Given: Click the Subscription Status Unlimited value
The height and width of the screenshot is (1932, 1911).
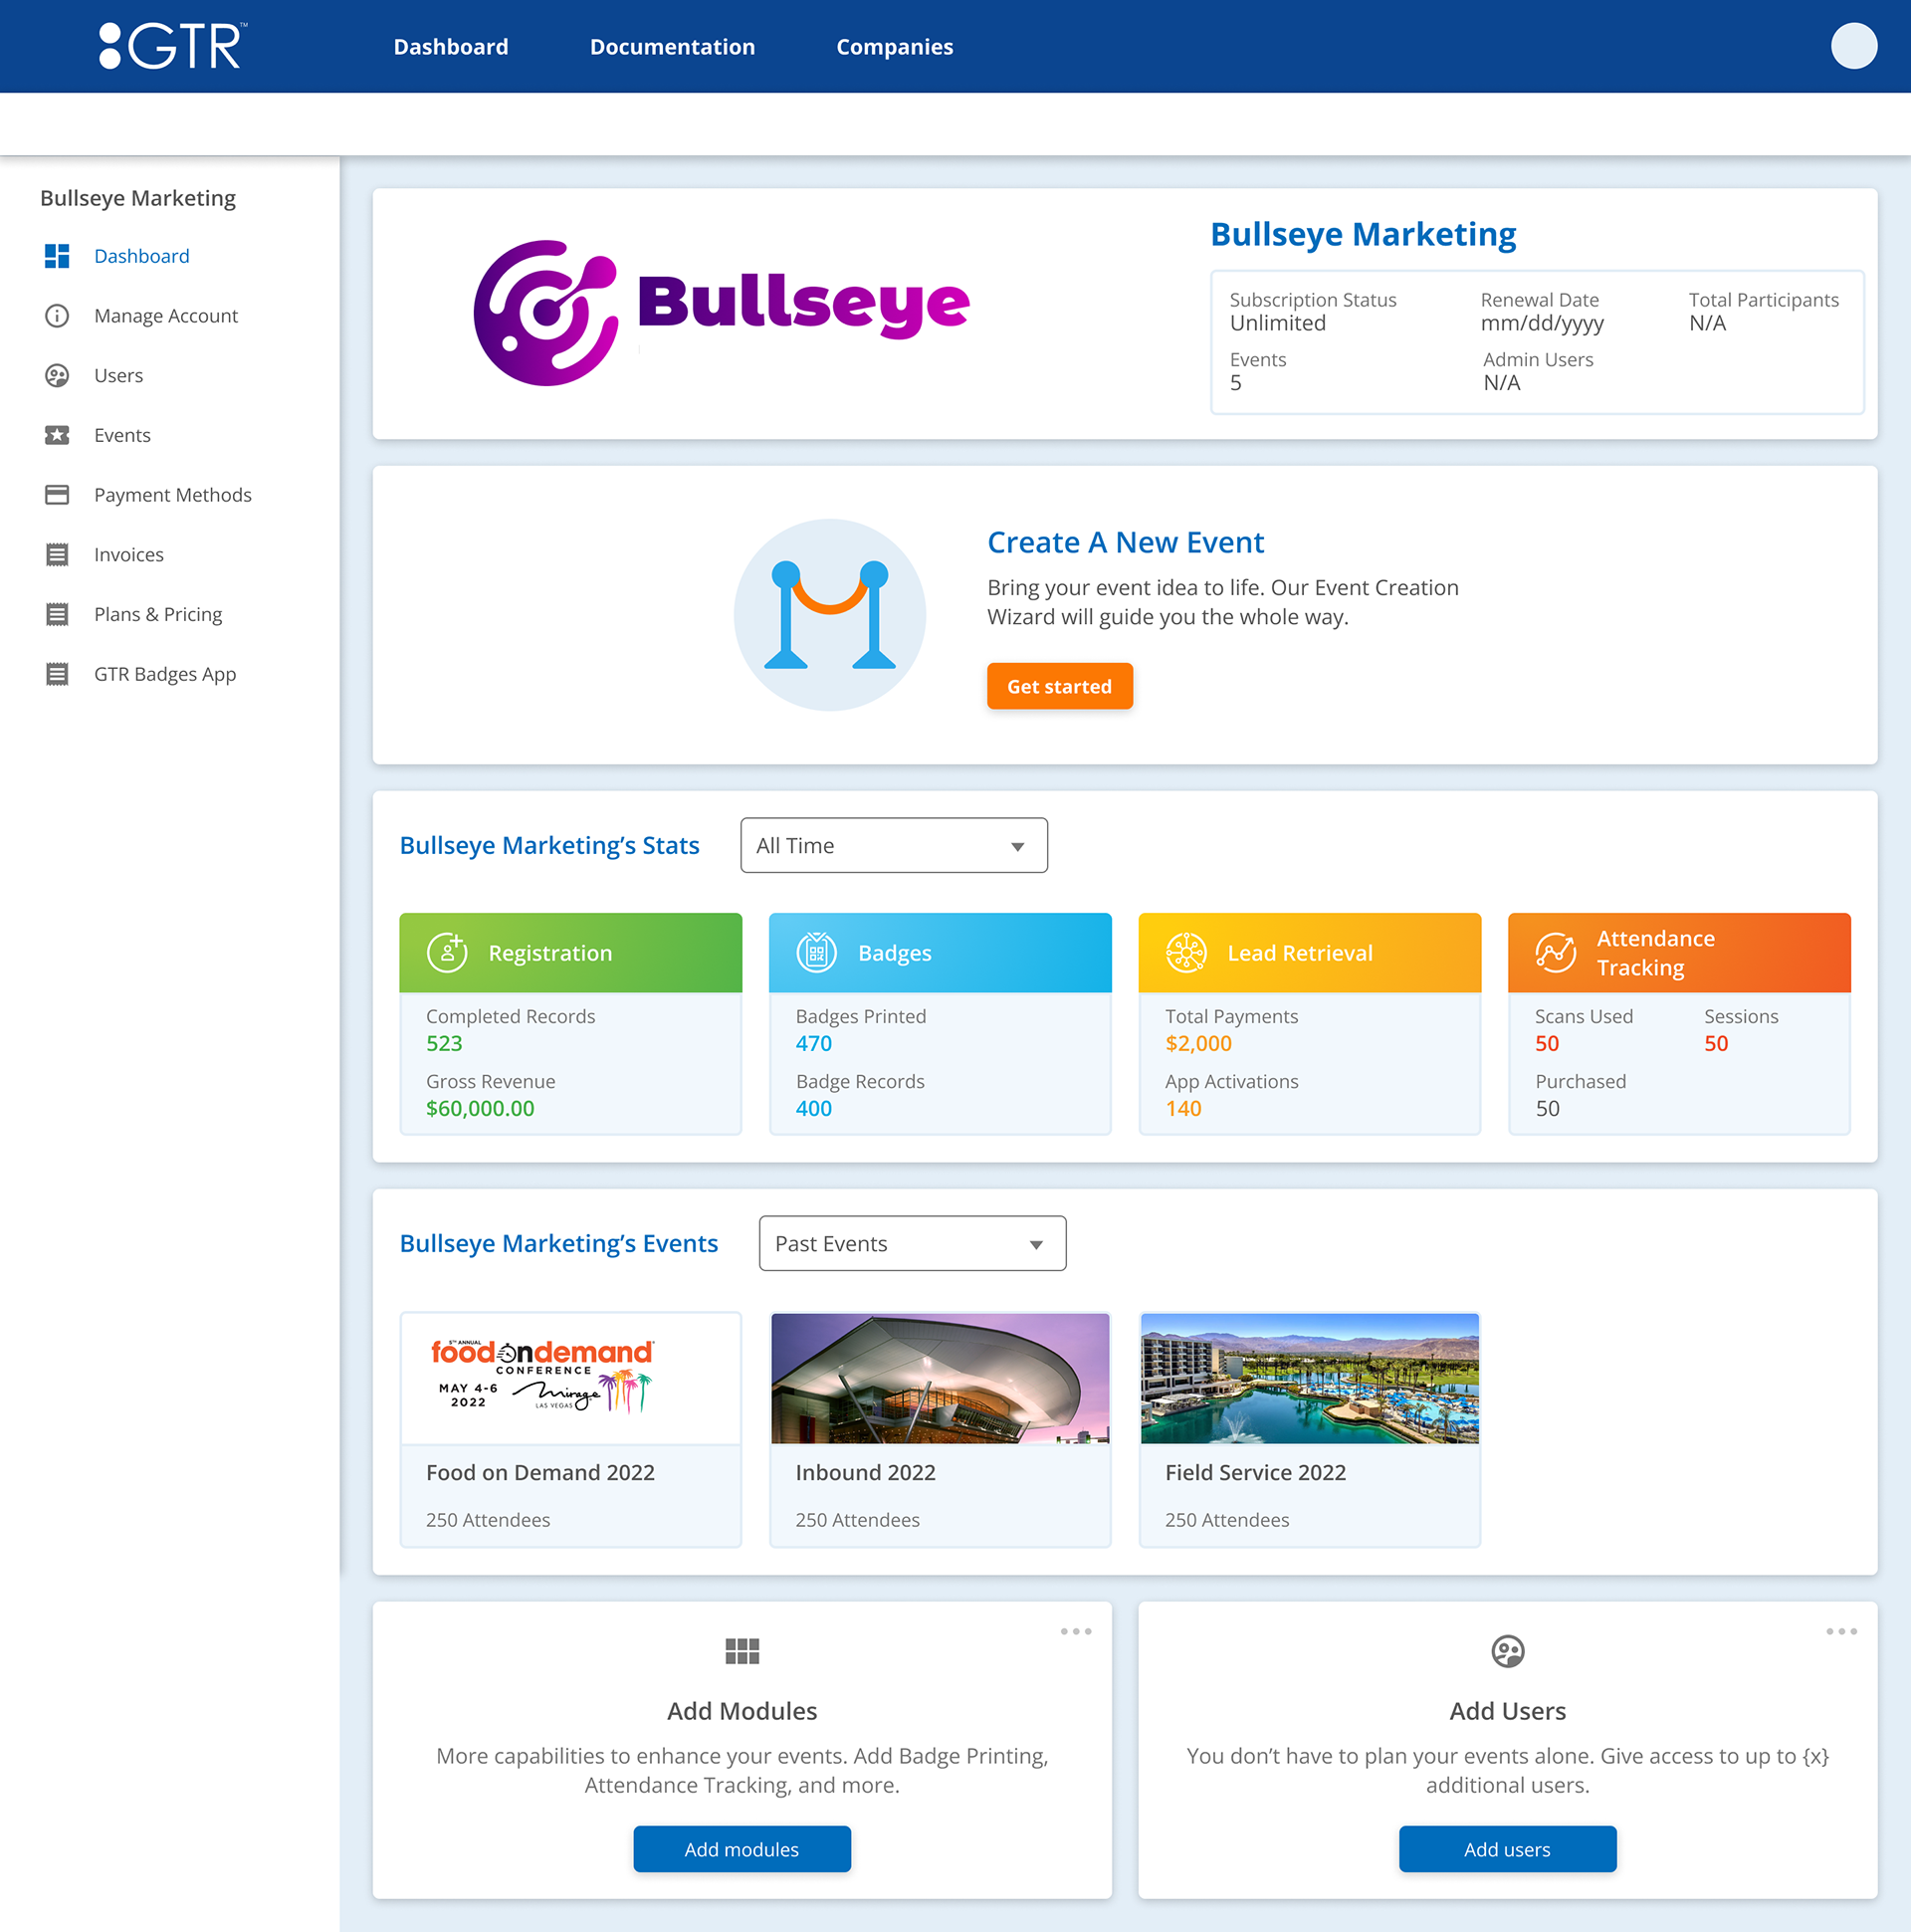Looking at the screenshot, I should click(x=1277, y=323).
